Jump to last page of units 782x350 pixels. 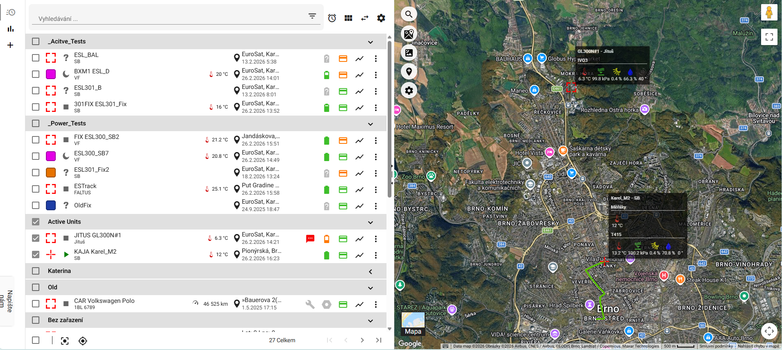tap(379, 340)
